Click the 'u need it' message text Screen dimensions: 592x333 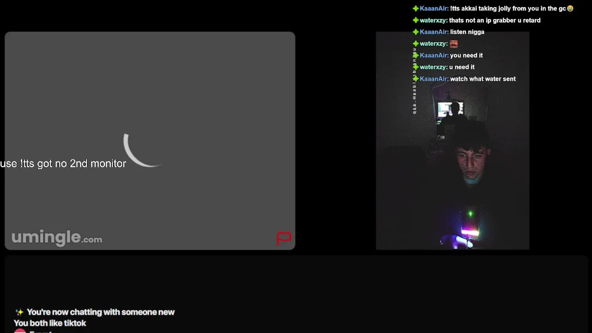pyautogui.click(x=462, y=67)
